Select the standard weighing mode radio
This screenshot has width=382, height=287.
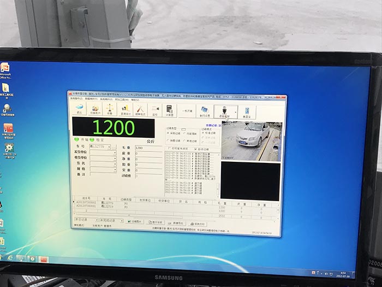[209, 133]
